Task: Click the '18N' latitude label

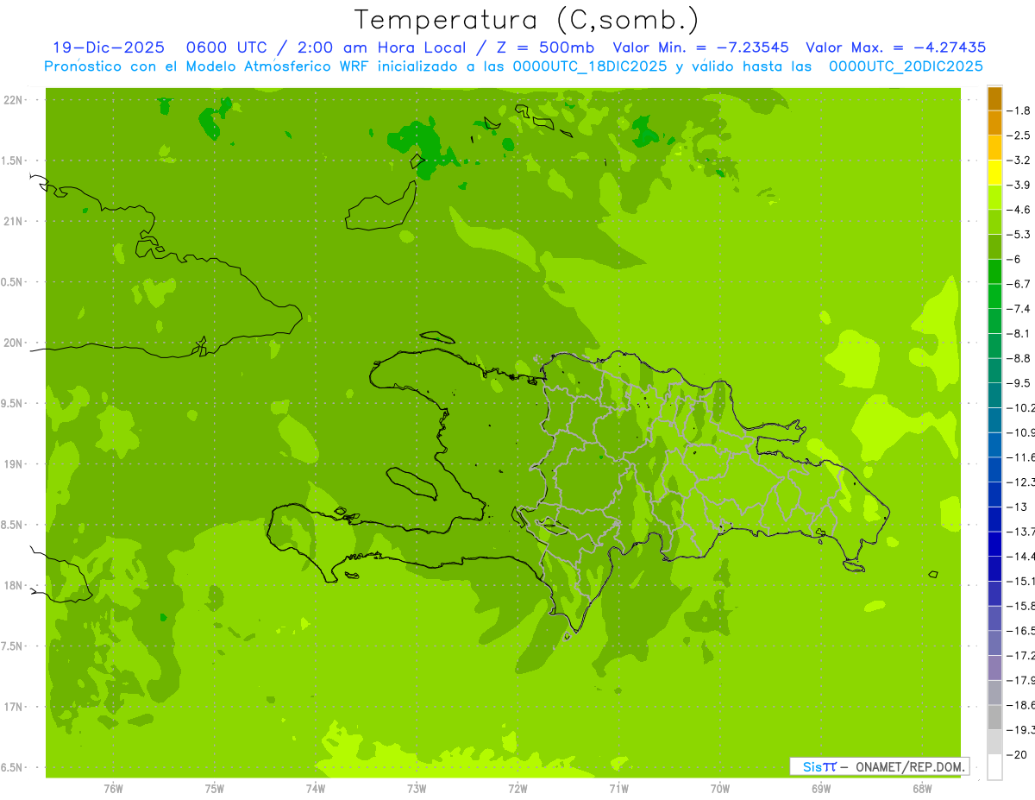Action: [13, 585]
